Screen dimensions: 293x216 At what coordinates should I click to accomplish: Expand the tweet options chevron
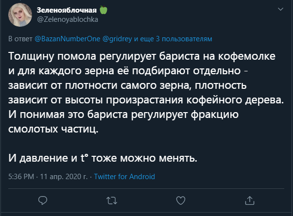[x=280, y=9]
